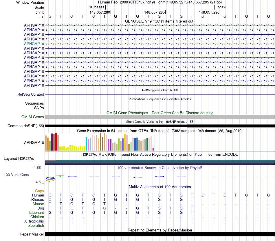Image resolution: width=275 pixels, height=241 pixels.
Task: Click the Short Genetic Variants dbSNP title
Action: click(160, 122)
